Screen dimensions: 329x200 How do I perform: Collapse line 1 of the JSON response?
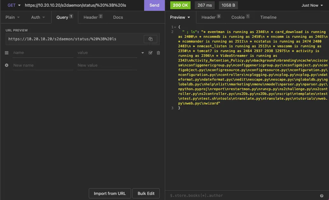pyautogui.click(x=175, y=27)
